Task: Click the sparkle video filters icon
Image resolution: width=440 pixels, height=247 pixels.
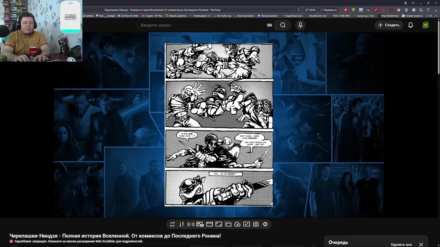Action: (x=246, y=224)
